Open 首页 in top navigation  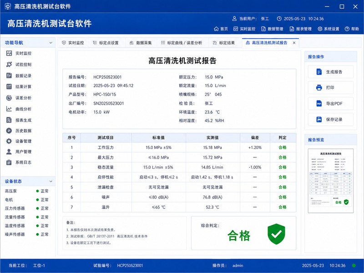(x=221, y=29)
